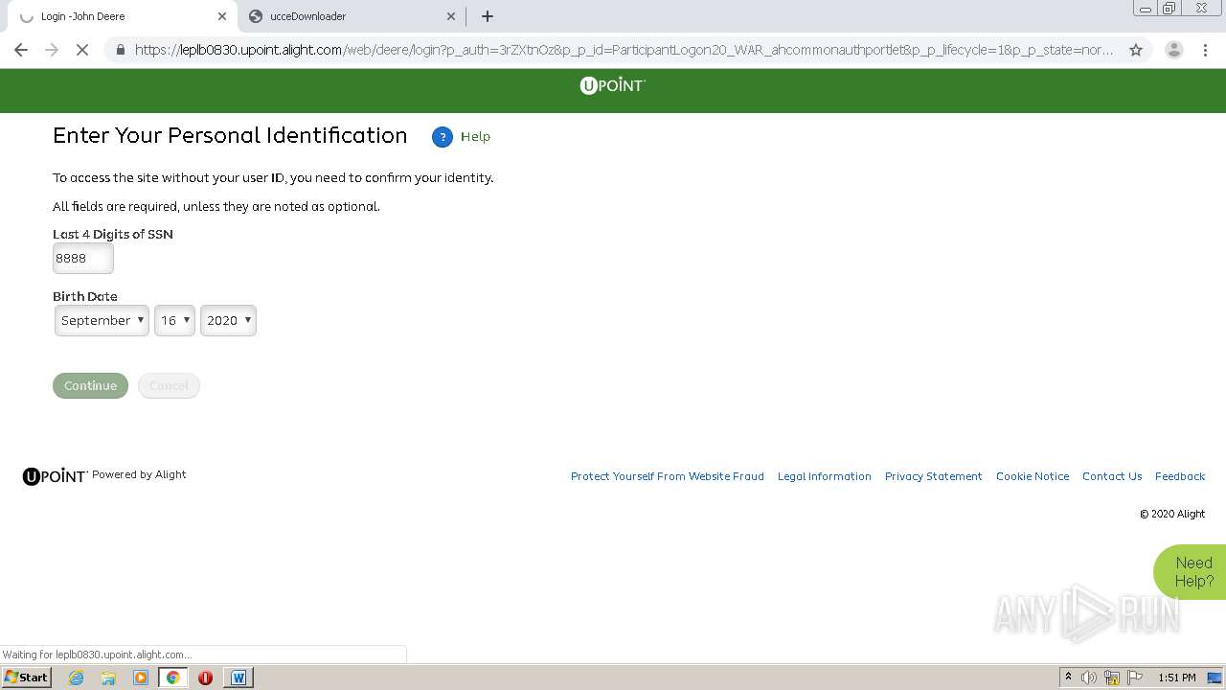
Task: View site info via the padlock icon
Action: (x=120, y=50)
